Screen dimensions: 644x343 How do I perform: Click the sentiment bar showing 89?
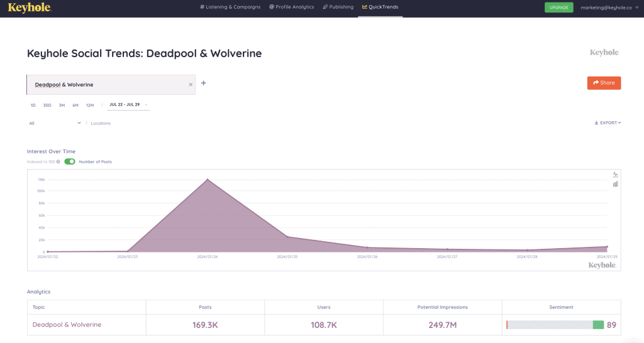pyautogui.click(x=555, y=325)
